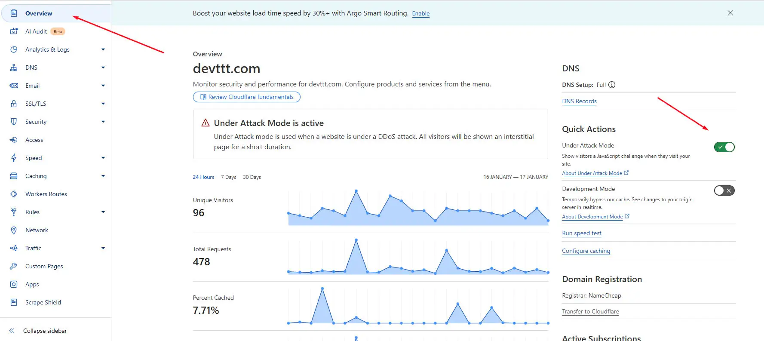
Task: Open the Network menu item
Action: [55, 230]
